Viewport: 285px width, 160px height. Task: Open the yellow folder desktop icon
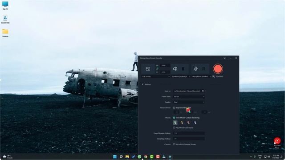coord(5,33)
